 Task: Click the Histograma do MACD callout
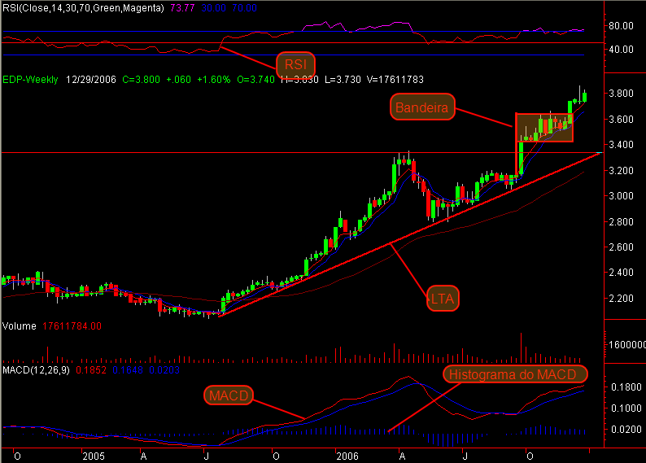click(x=515, y=374)
